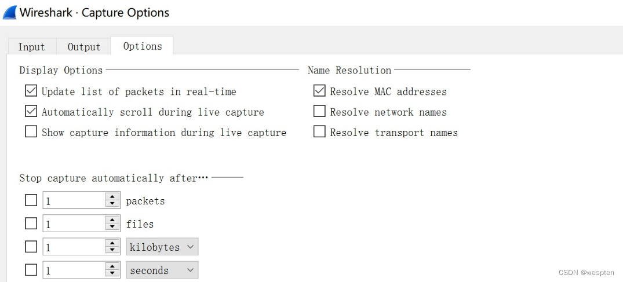The height and width of the screenshot is (282, 623).
Task: Decrease packets count with down arrow
Action: [x=112, y=204]
